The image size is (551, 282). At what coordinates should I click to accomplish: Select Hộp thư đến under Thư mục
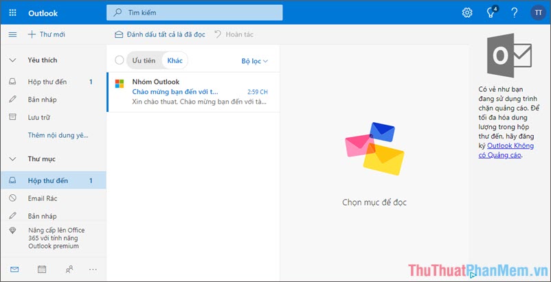pyautogui.click(x=54, y=180)
